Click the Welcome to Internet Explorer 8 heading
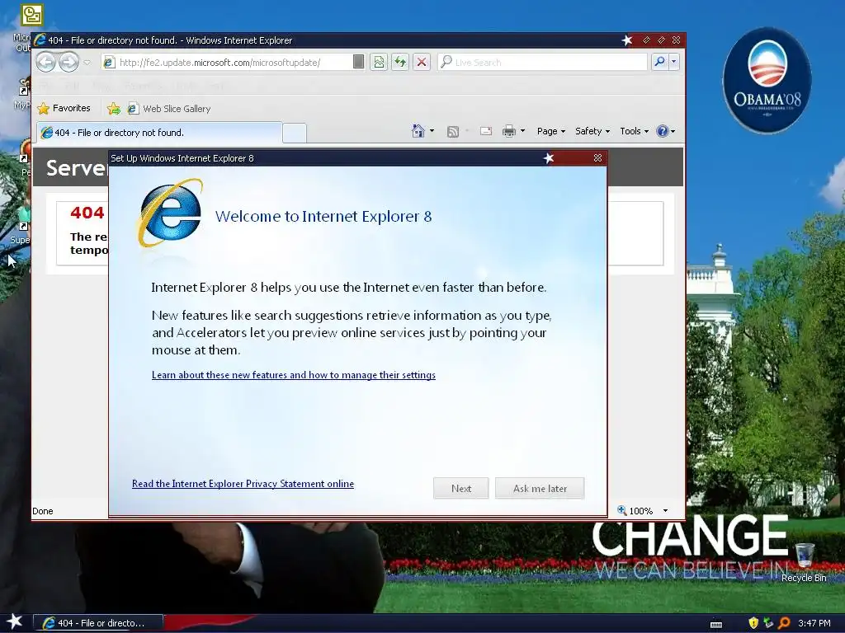The width and height of the screenshot is (845, 633). coord(323,217)
